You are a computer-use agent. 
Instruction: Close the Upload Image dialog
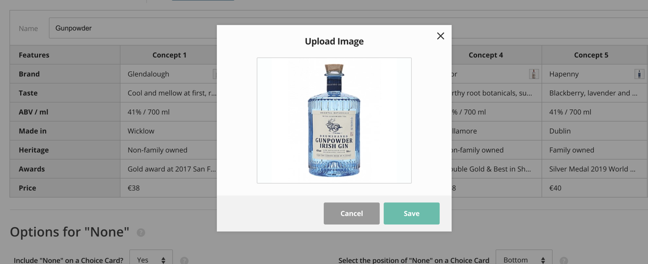click(440, 36)
